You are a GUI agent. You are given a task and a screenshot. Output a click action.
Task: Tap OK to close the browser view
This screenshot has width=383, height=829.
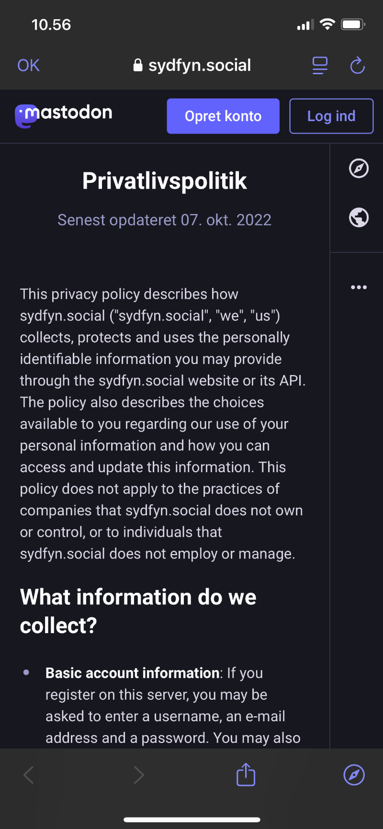pos(28,66)
